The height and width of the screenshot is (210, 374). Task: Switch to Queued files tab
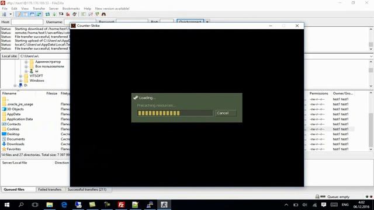click(14, 190)
